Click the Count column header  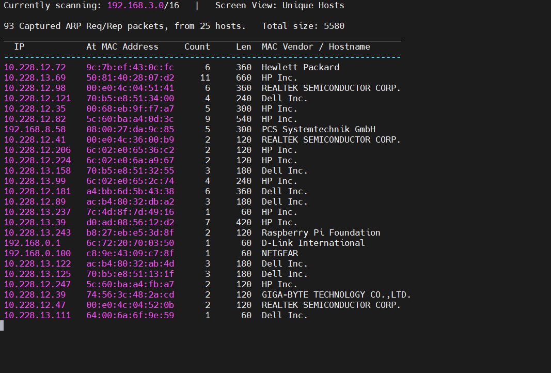tap(197, 47)
